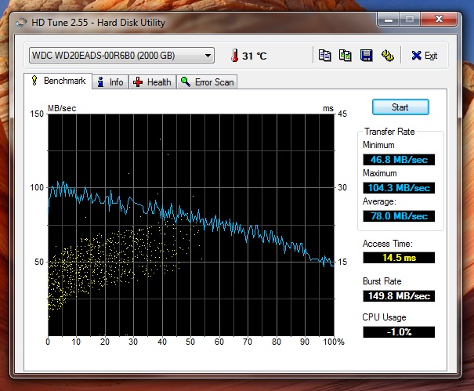The width and height of the screenshot is (474, 391).
Task: Click the Minimum transfer rate value
Action: (x=398, y=159)
